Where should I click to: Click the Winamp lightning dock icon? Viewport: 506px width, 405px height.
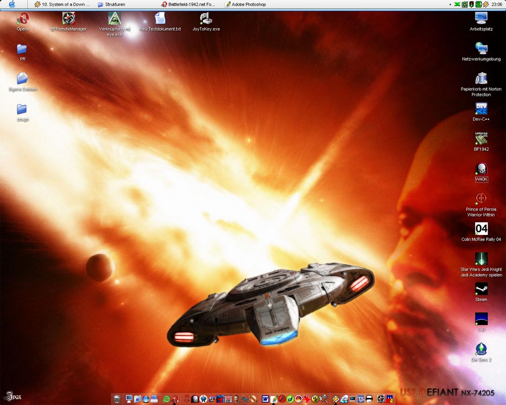pyautogui.click(x=336, y=399)
